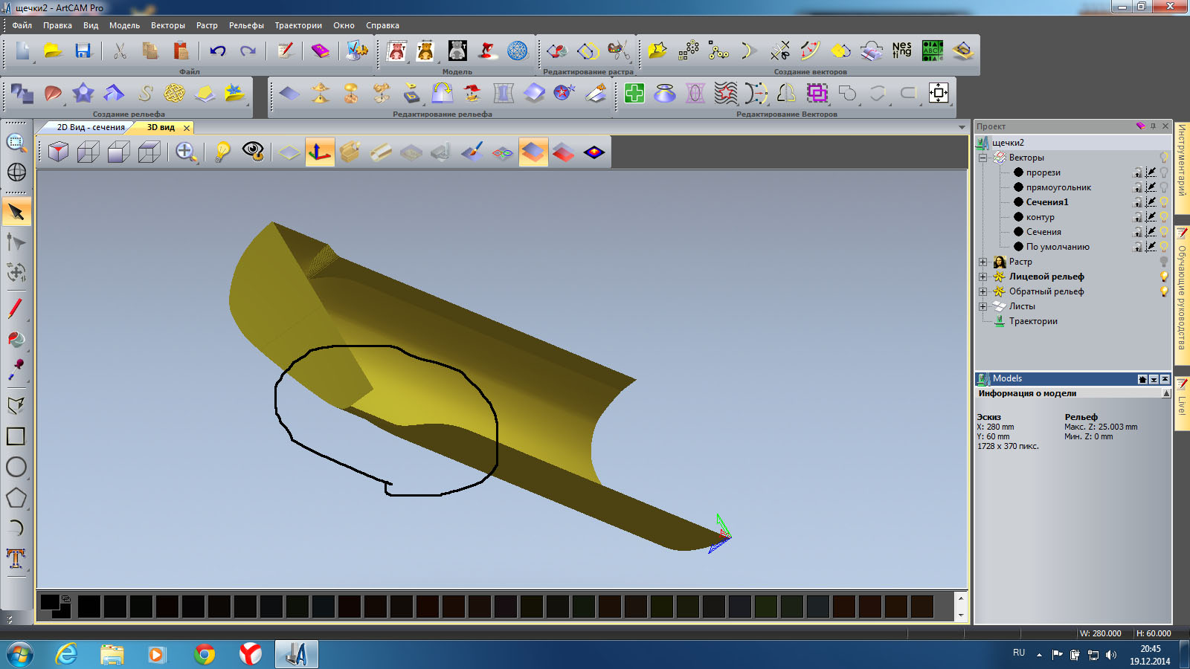Click the Nesting icon in the vector creation toolbar
Screen dimensions: 1190x669
(901, 51)
